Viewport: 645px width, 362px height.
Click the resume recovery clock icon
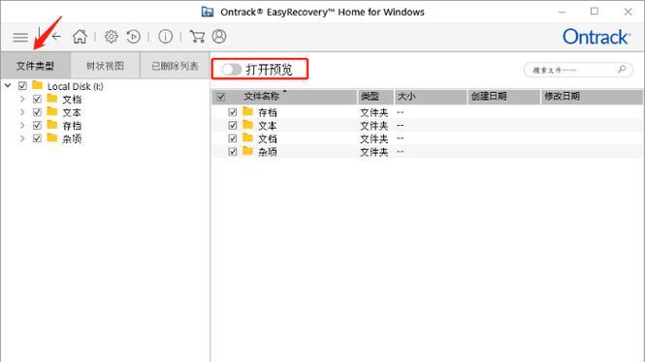[133, 37]
